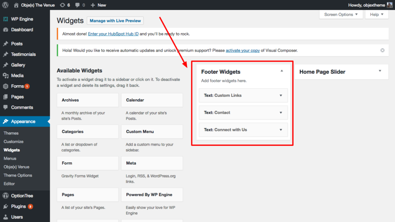
Task: Open the Users label in sidebar
Action: click(17, 217)
